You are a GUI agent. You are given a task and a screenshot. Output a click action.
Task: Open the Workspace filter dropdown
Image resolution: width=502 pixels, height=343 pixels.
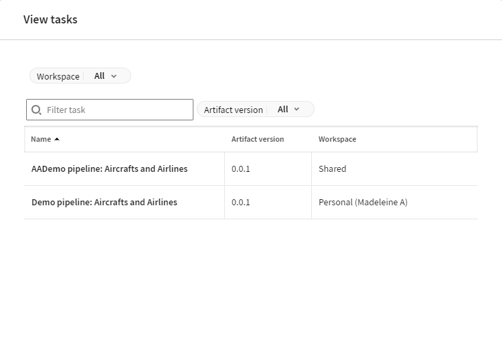tap(80, 76)
